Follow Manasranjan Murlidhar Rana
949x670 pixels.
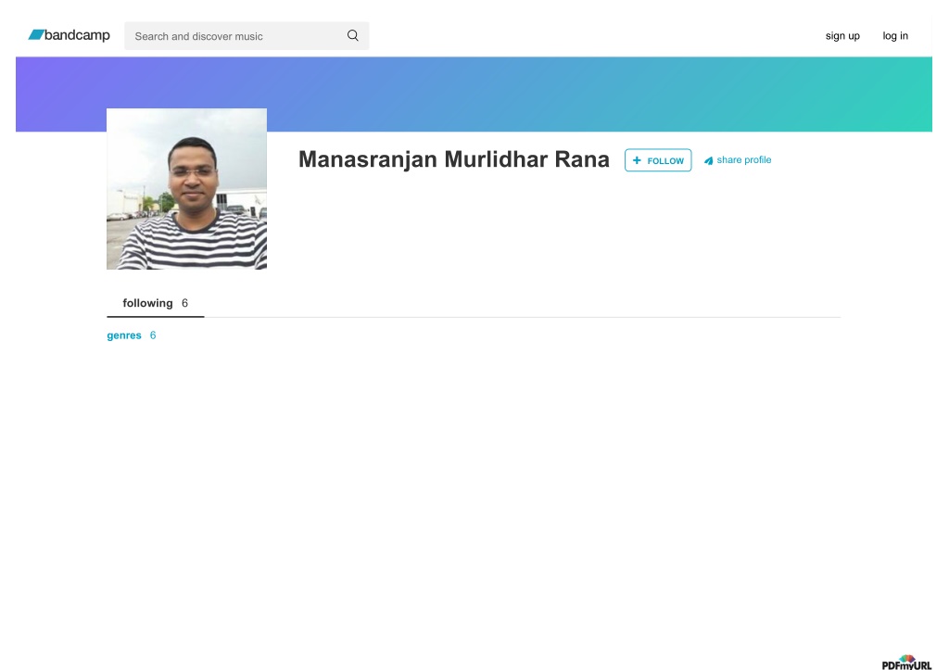point(658,160)
